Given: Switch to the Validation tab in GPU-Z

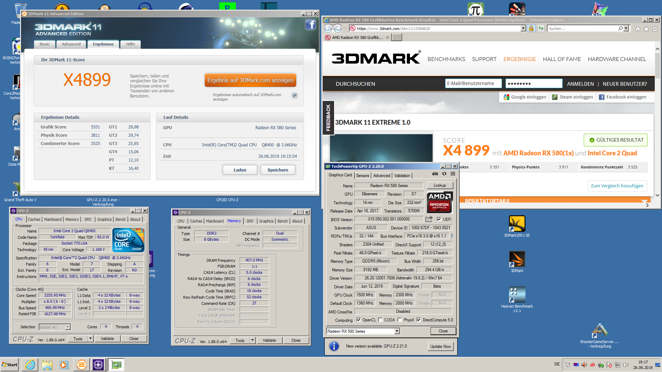Looking at the screenshot, I should coord(402,176).
